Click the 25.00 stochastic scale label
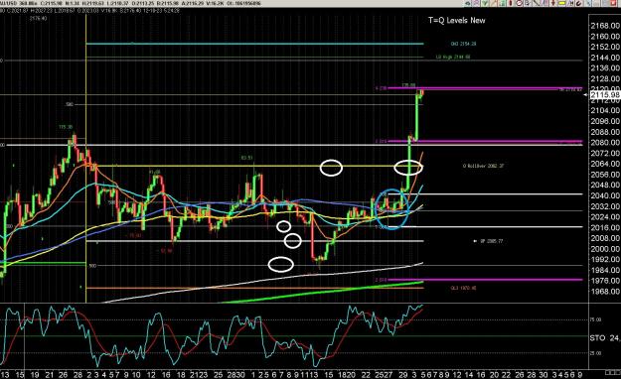Image resolution: width=621 pixels, height=379 pixels. tap(596, 353)
